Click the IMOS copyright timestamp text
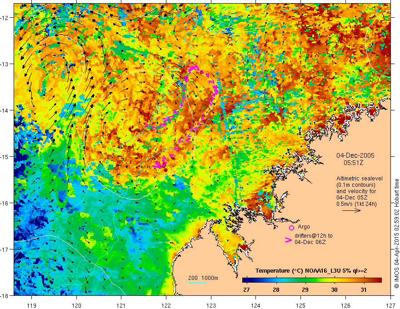Image resolution: width=400 pixels, height=309 pixels. 396,234
